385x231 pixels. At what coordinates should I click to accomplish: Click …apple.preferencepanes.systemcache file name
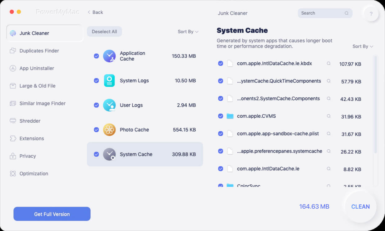pyautogui.click(x=279, y=151)
